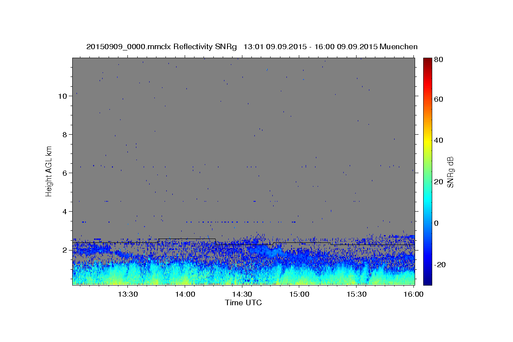Click the 14:00 time tick label
Screen dimensions: 513x342
[185, 294]
